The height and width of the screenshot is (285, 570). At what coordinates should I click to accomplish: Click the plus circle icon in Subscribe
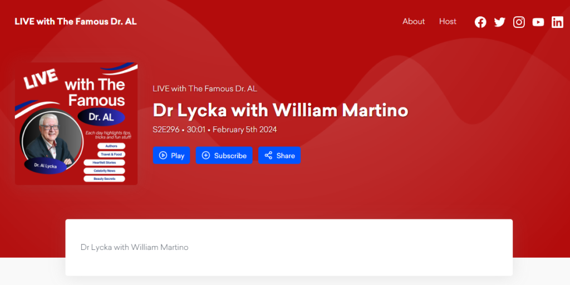[206, 156]
